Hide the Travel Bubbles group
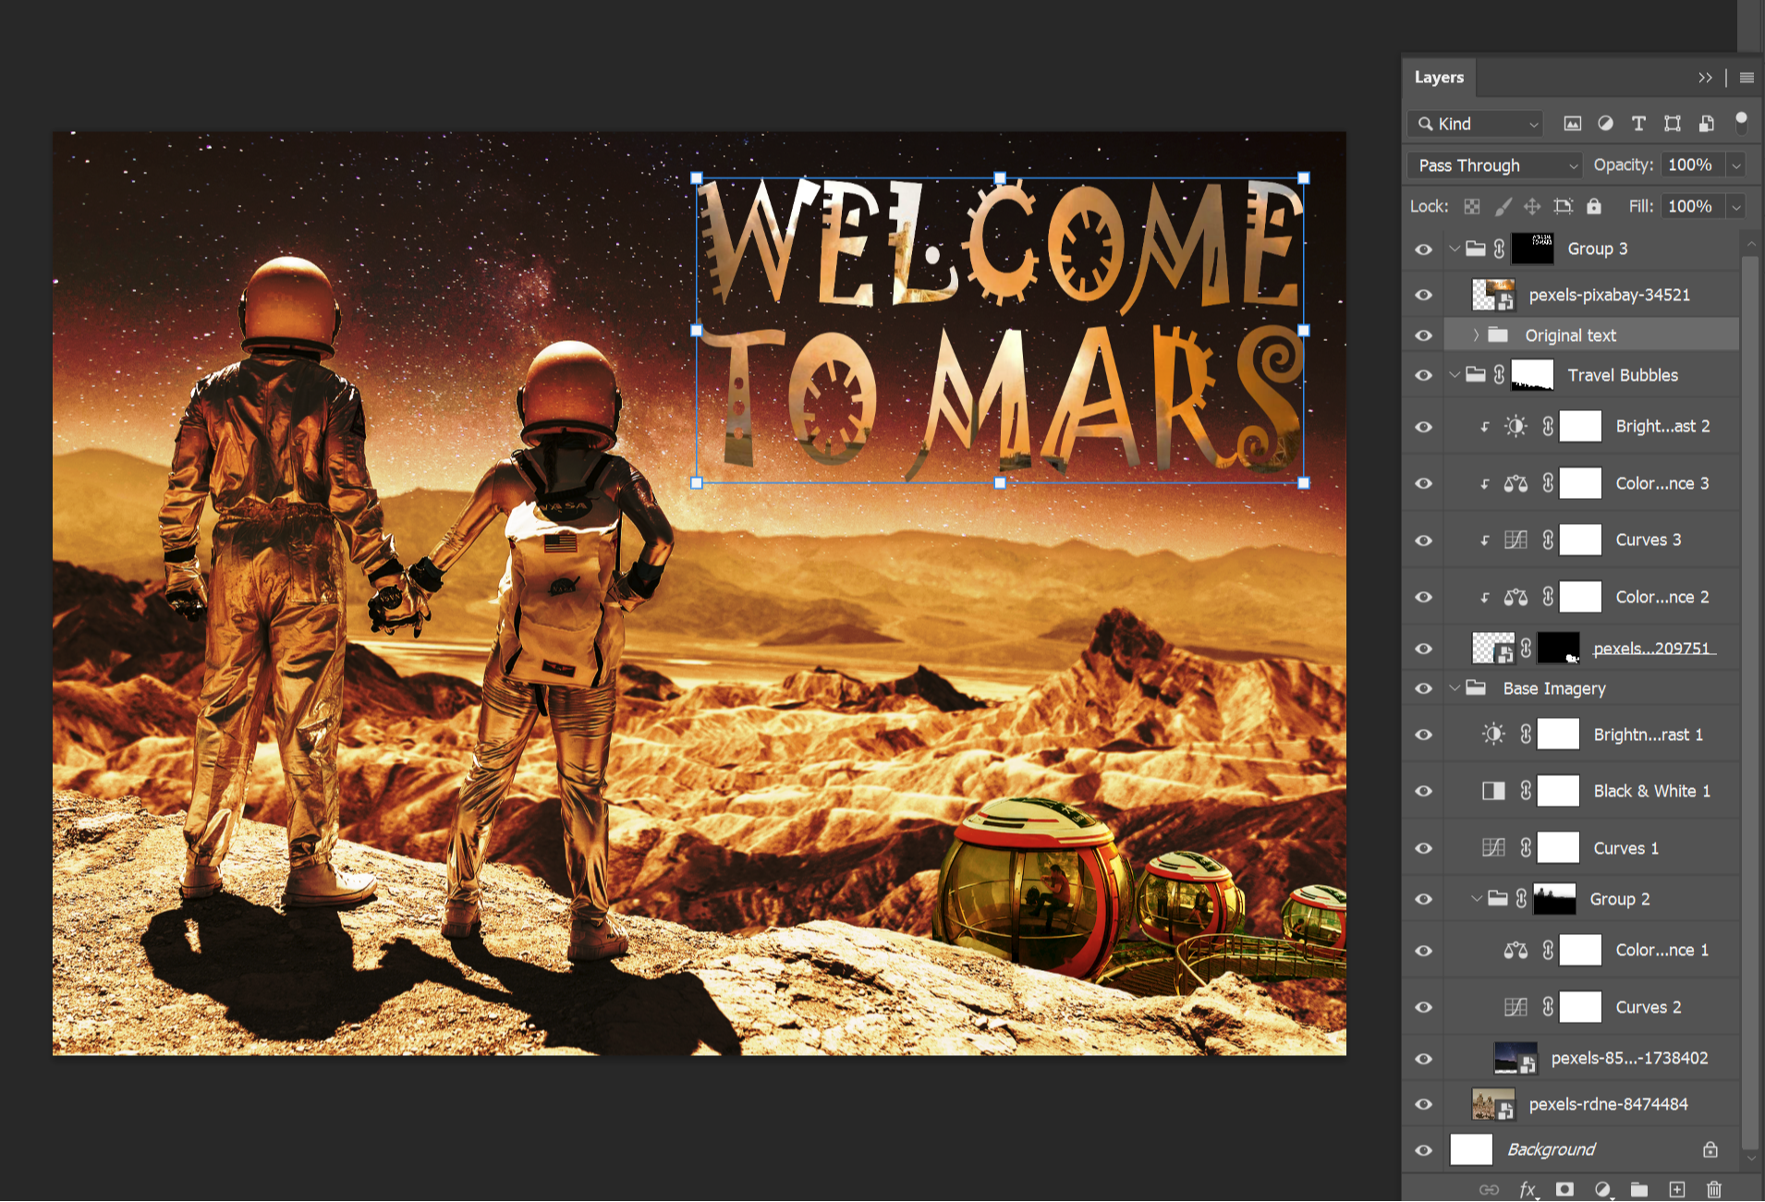1765x1202 pixels. tap(1424, 375)
